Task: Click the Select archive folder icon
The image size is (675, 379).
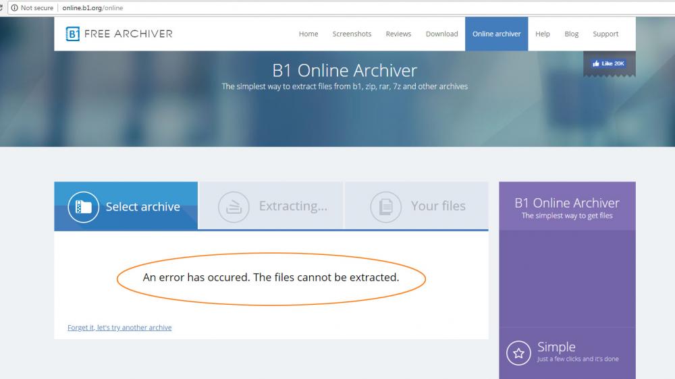Action: click(84, 207)
